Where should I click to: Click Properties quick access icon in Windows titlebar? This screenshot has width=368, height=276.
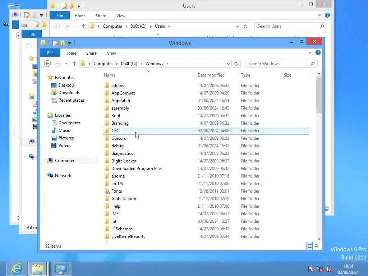point(55,43)
